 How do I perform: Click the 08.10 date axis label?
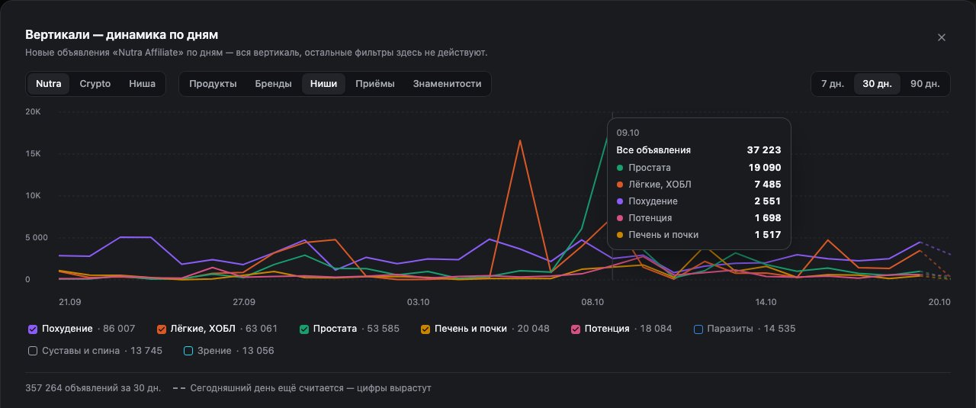[592, 302]
